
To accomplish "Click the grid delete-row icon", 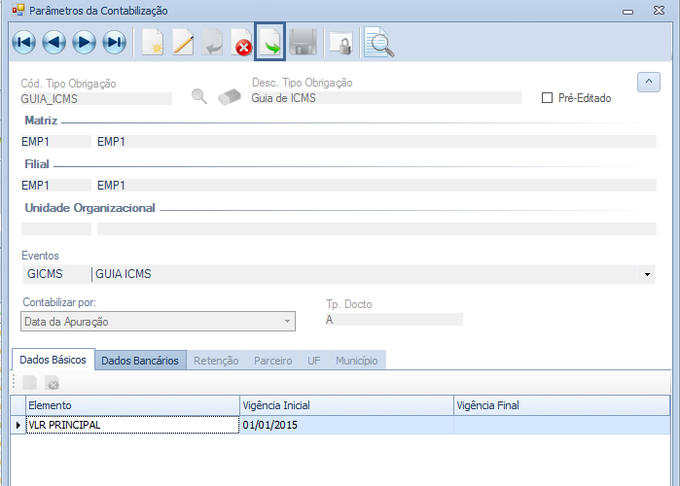I will pyautogui.click(x=52, y=383).
